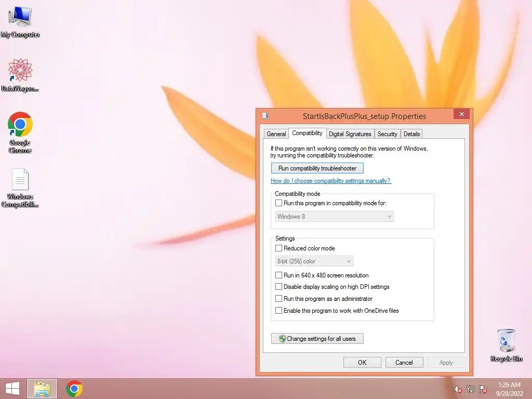
Task: Open the Windows Start button
Action: tap(12, 389)
